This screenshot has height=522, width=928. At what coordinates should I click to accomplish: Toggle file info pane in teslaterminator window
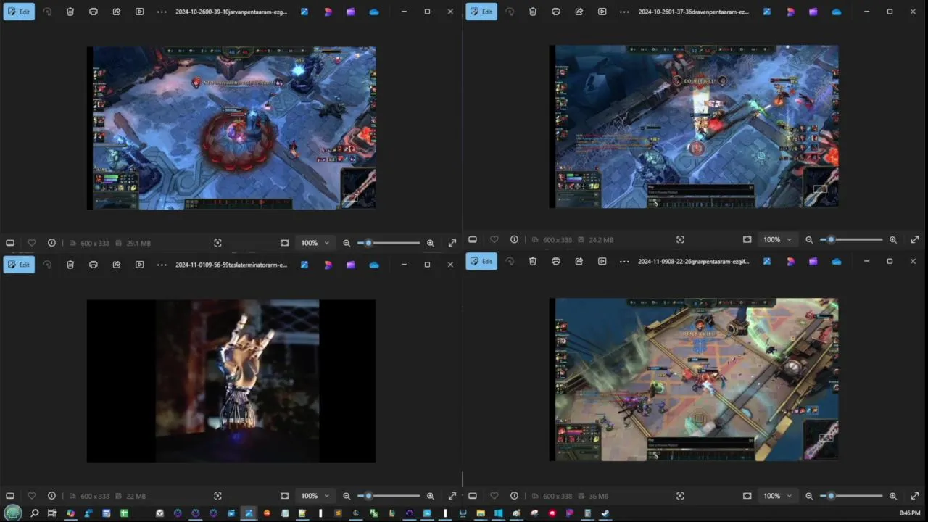51,496
